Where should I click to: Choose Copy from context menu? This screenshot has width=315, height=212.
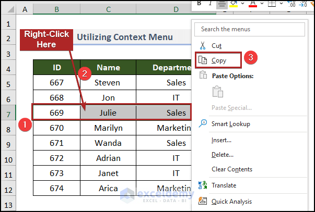click(218, 60)
